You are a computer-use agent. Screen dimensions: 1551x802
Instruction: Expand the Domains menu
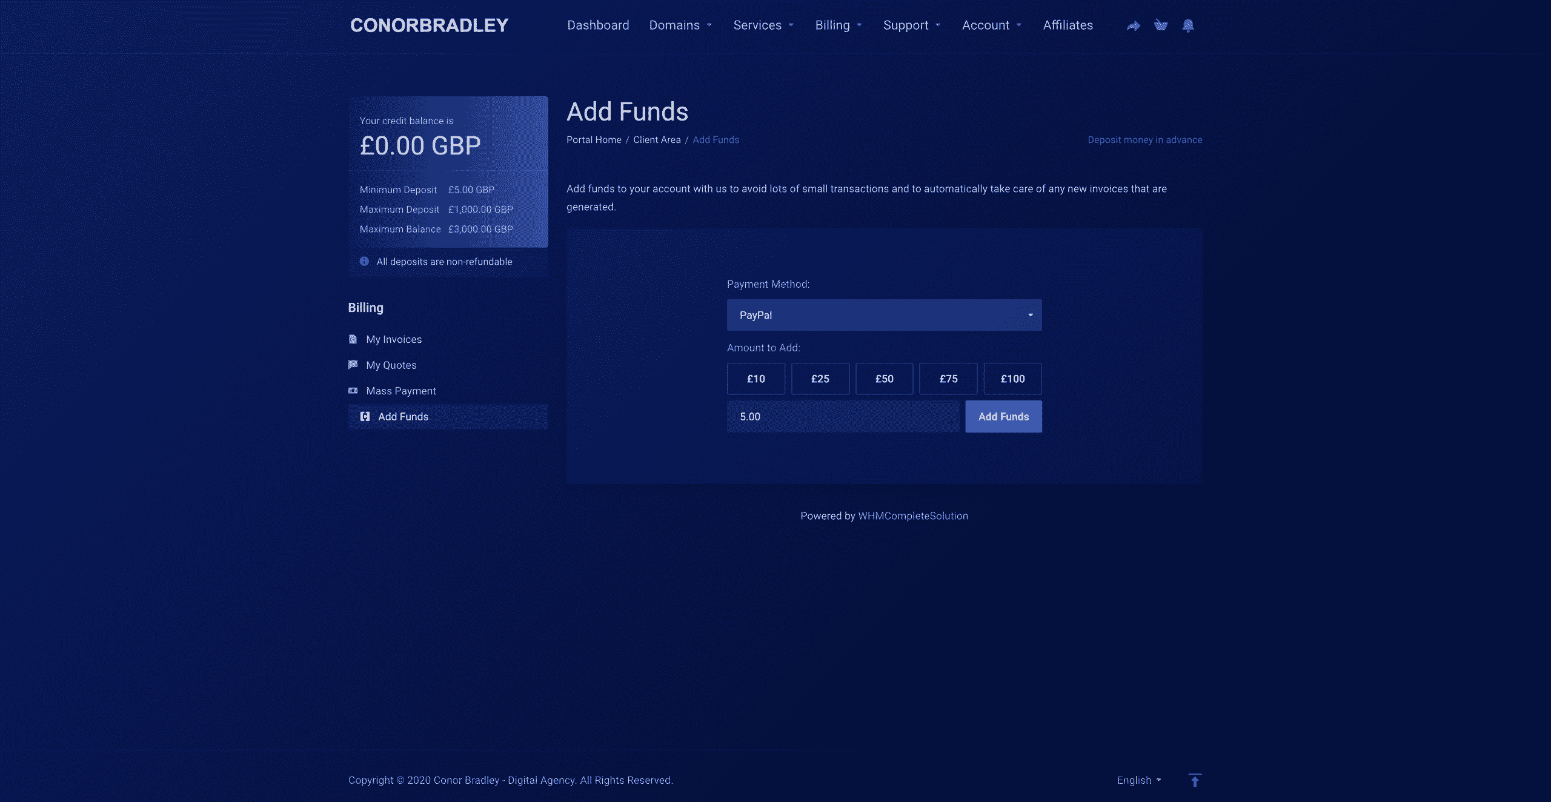click(680, 25)
